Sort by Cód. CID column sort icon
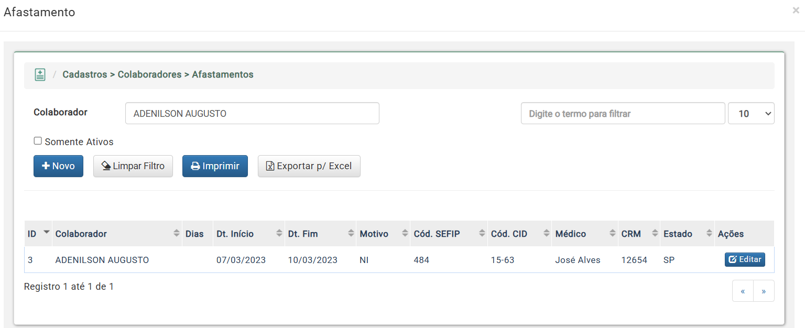This screenshot has height=328, width=805. tap(547, 234)
